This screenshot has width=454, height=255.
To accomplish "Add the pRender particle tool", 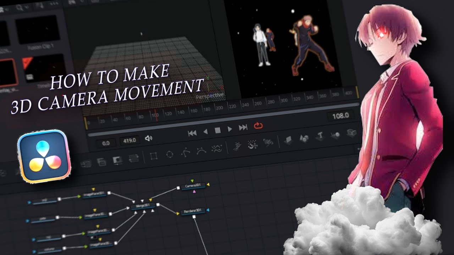I will tap(267, 143).
